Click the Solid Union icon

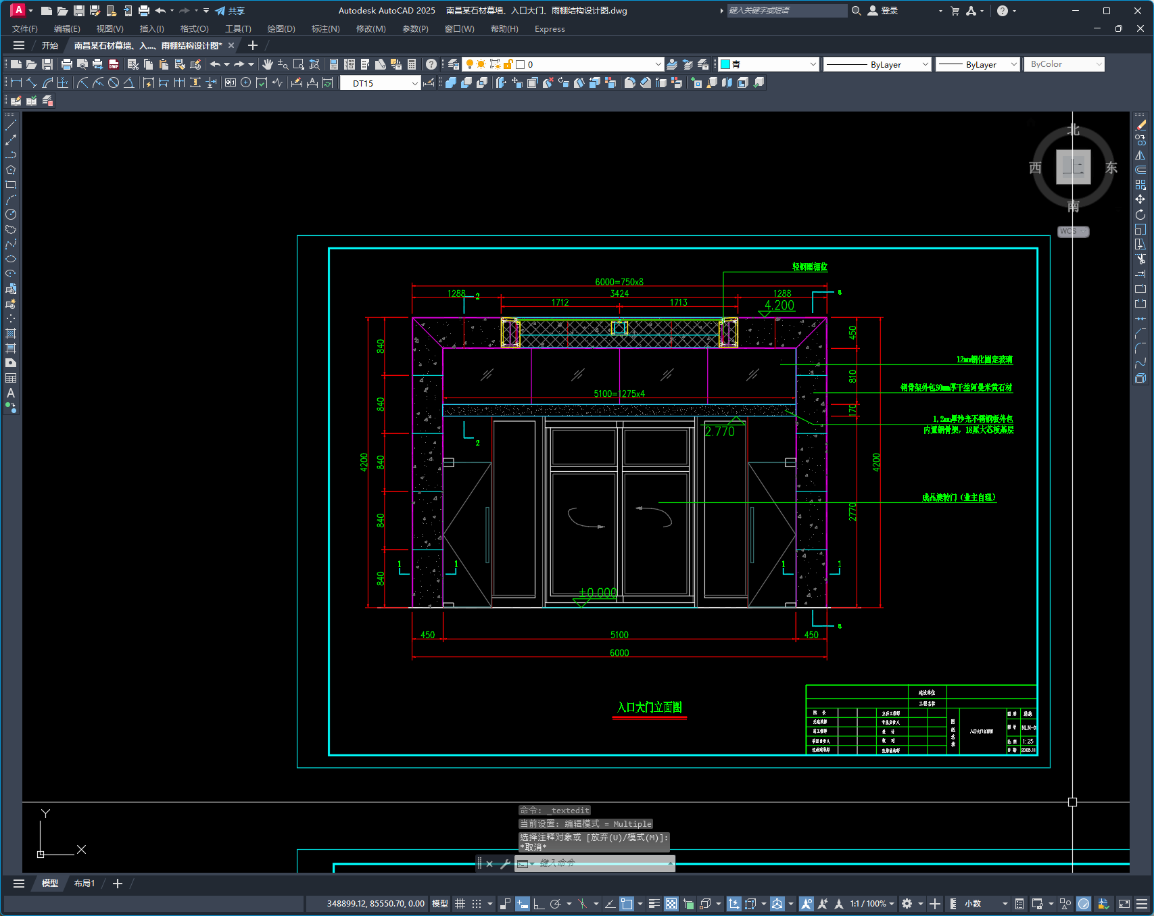(451, 82)
